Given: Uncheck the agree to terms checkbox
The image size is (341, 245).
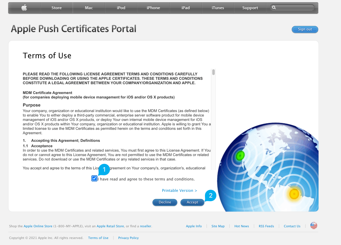Looking at the screenshot, I should pyautogui.click(x=94, y=179).
